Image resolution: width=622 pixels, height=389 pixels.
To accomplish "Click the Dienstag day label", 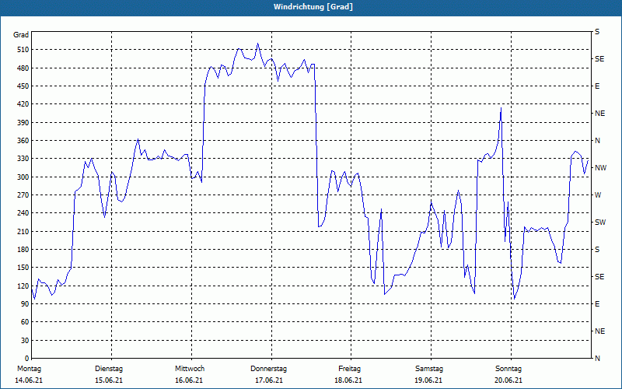I will click(109, 369).
